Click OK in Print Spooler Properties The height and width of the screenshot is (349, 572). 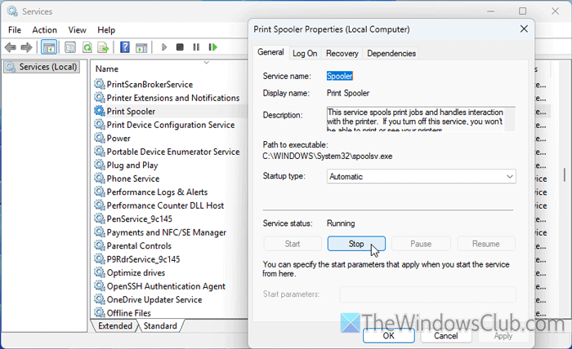[388, 335]
